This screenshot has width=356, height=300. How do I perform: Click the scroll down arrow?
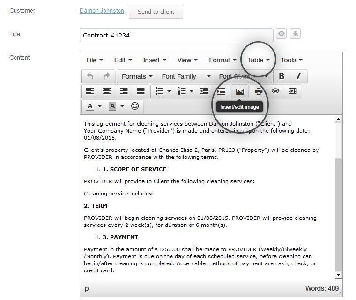(338, 275)
